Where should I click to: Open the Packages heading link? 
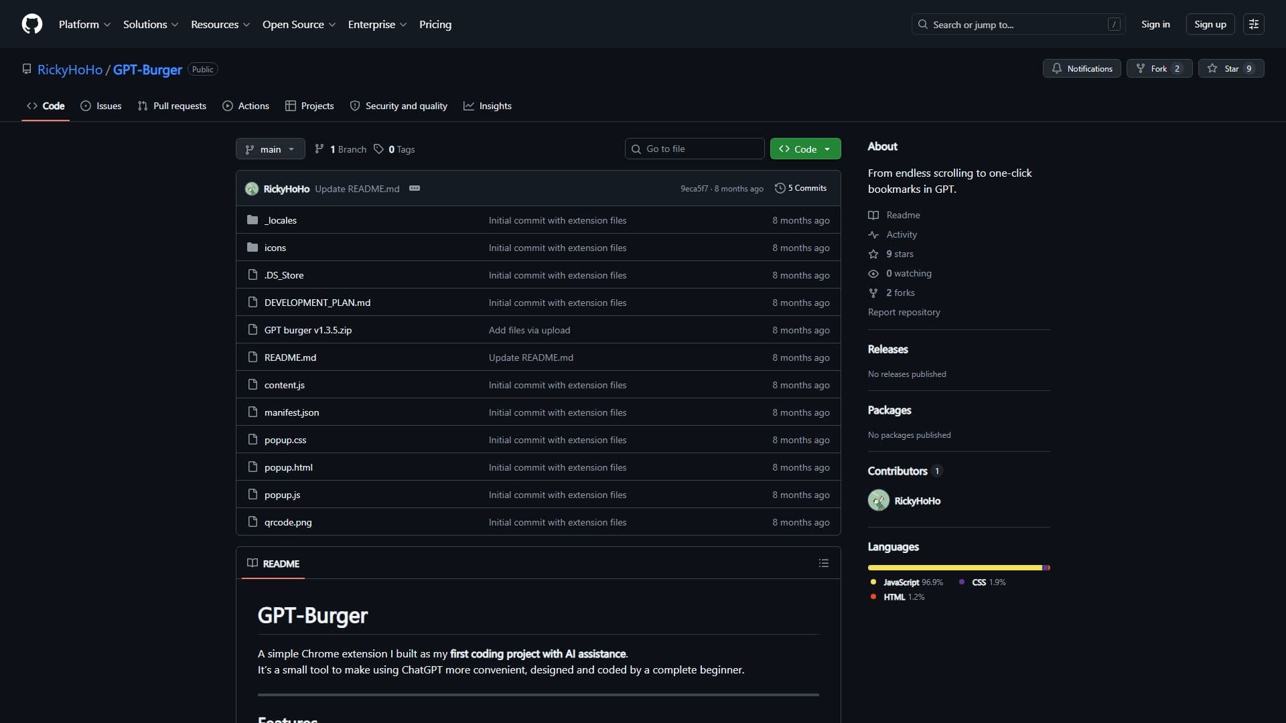889,410
